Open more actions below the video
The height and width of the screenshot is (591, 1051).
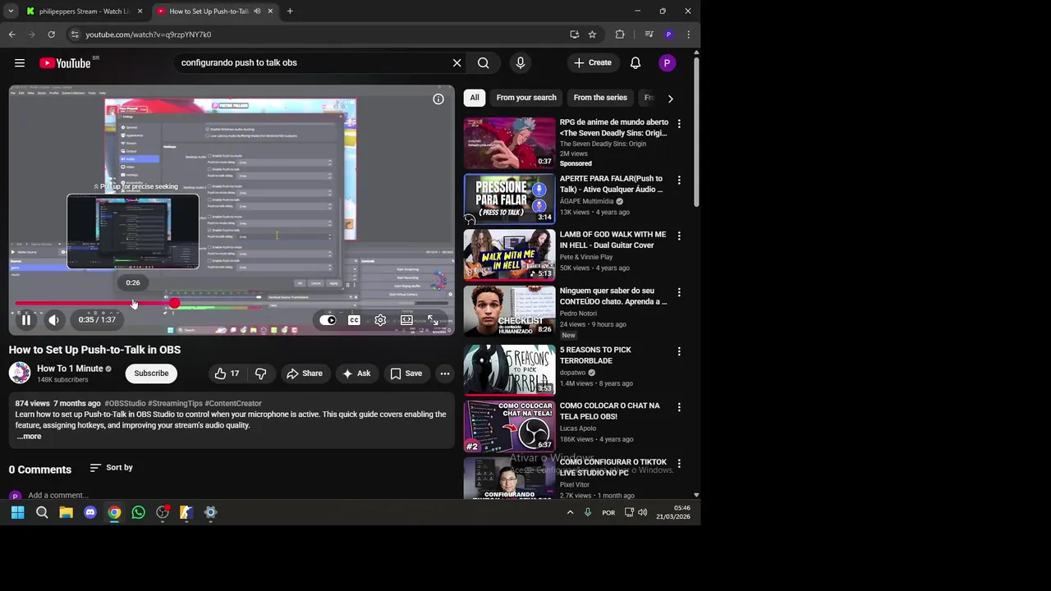[445, 373]
